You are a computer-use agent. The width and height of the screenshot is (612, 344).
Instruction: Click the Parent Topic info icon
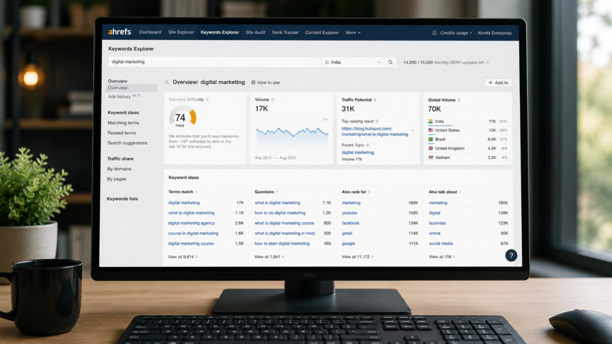(x=368, y=145)
